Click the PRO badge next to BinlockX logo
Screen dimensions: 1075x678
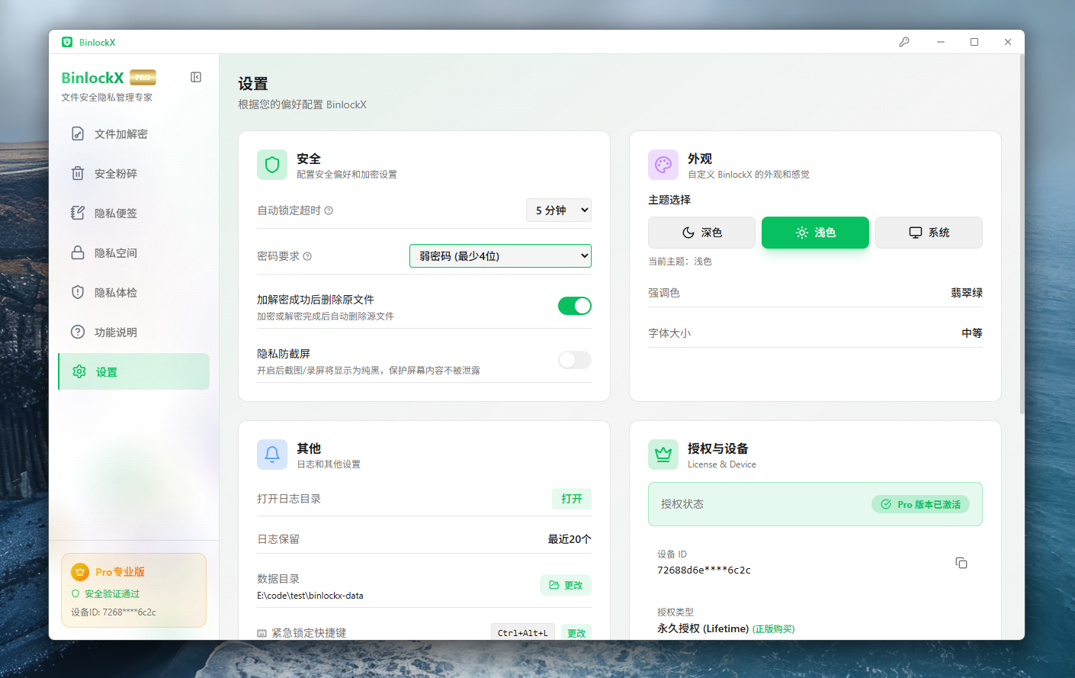pos(143,77)
